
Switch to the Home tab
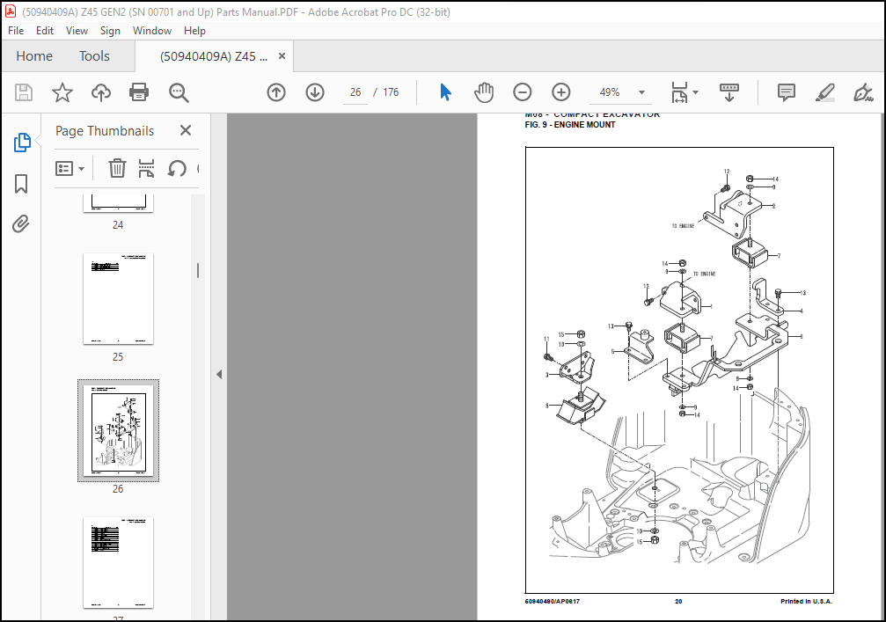pyautogui.click(x=34, y=56)
